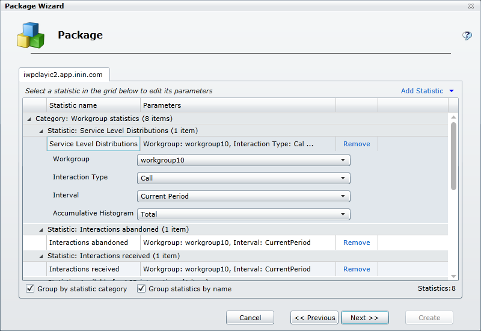Remove the Interactions received statistic
Screen dimensions: 481x331
357,269
